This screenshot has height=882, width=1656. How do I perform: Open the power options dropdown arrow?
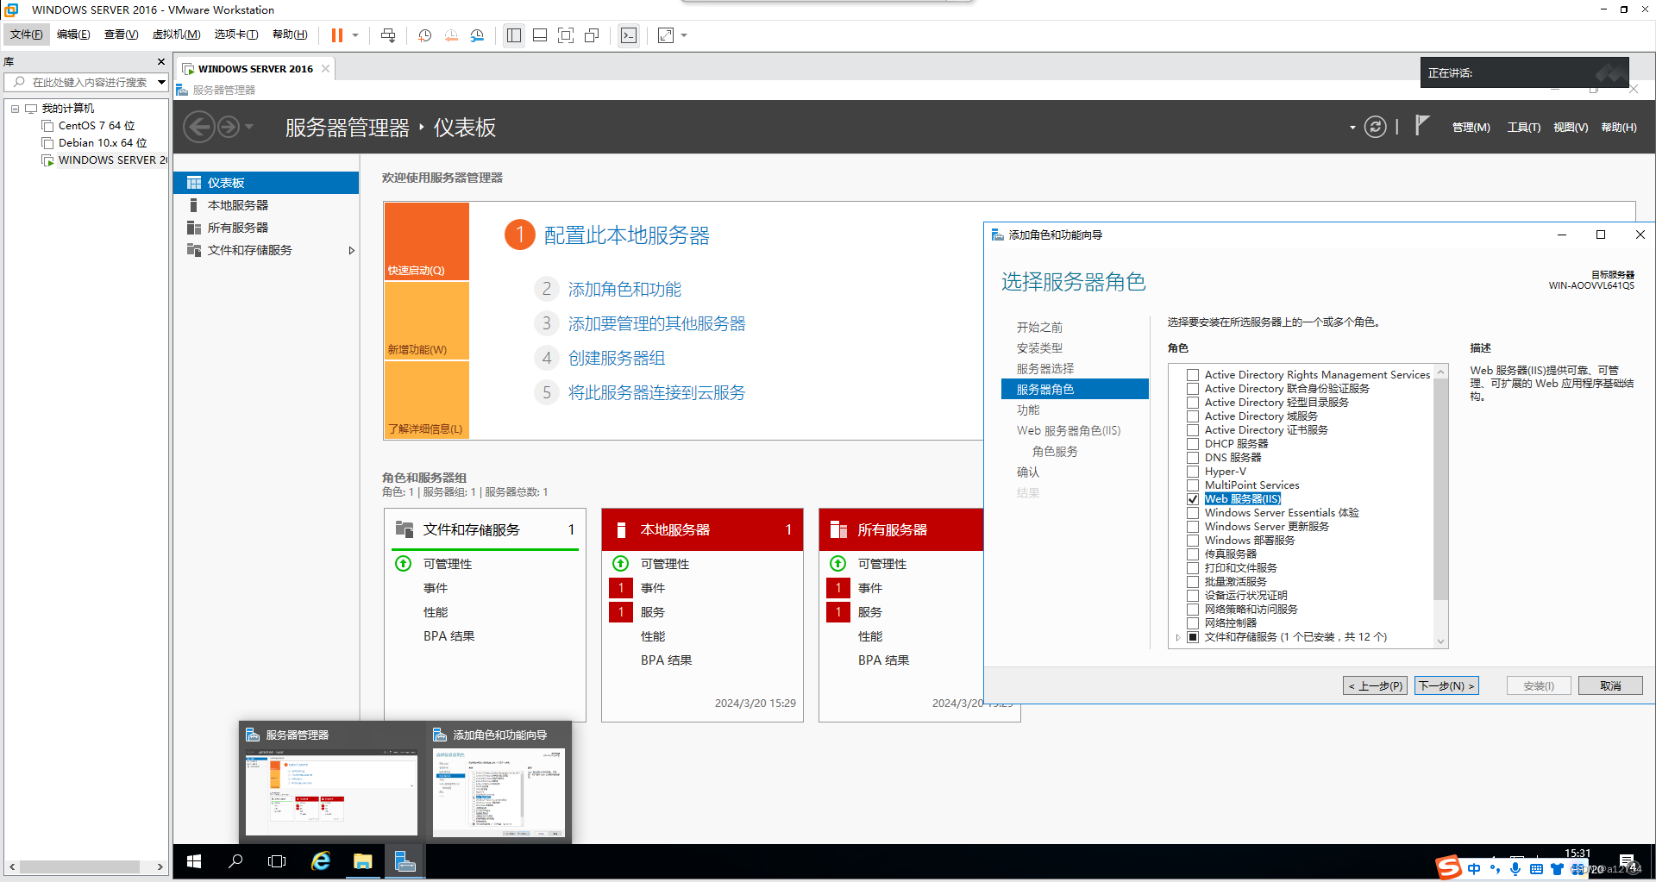coord(354,35)
